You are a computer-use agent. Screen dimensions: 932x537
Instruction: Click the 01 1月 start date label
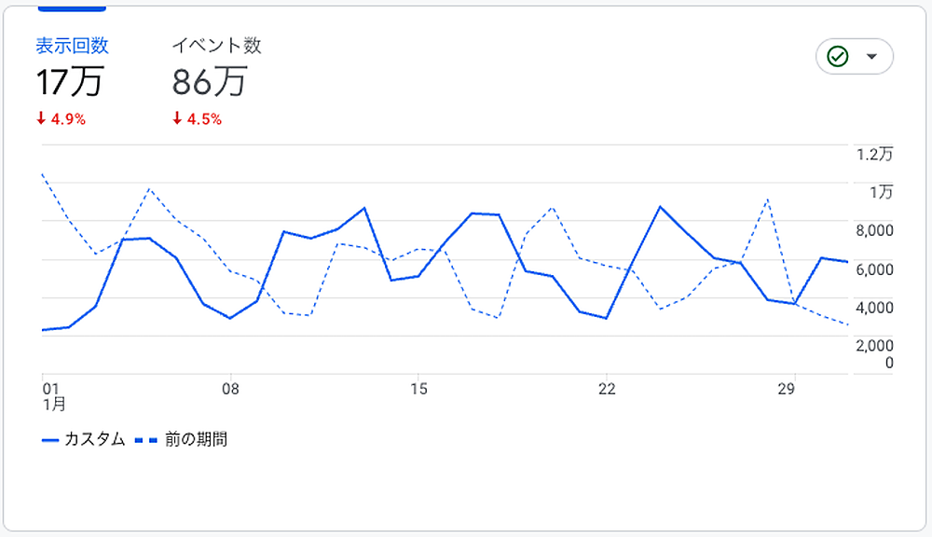50,398
